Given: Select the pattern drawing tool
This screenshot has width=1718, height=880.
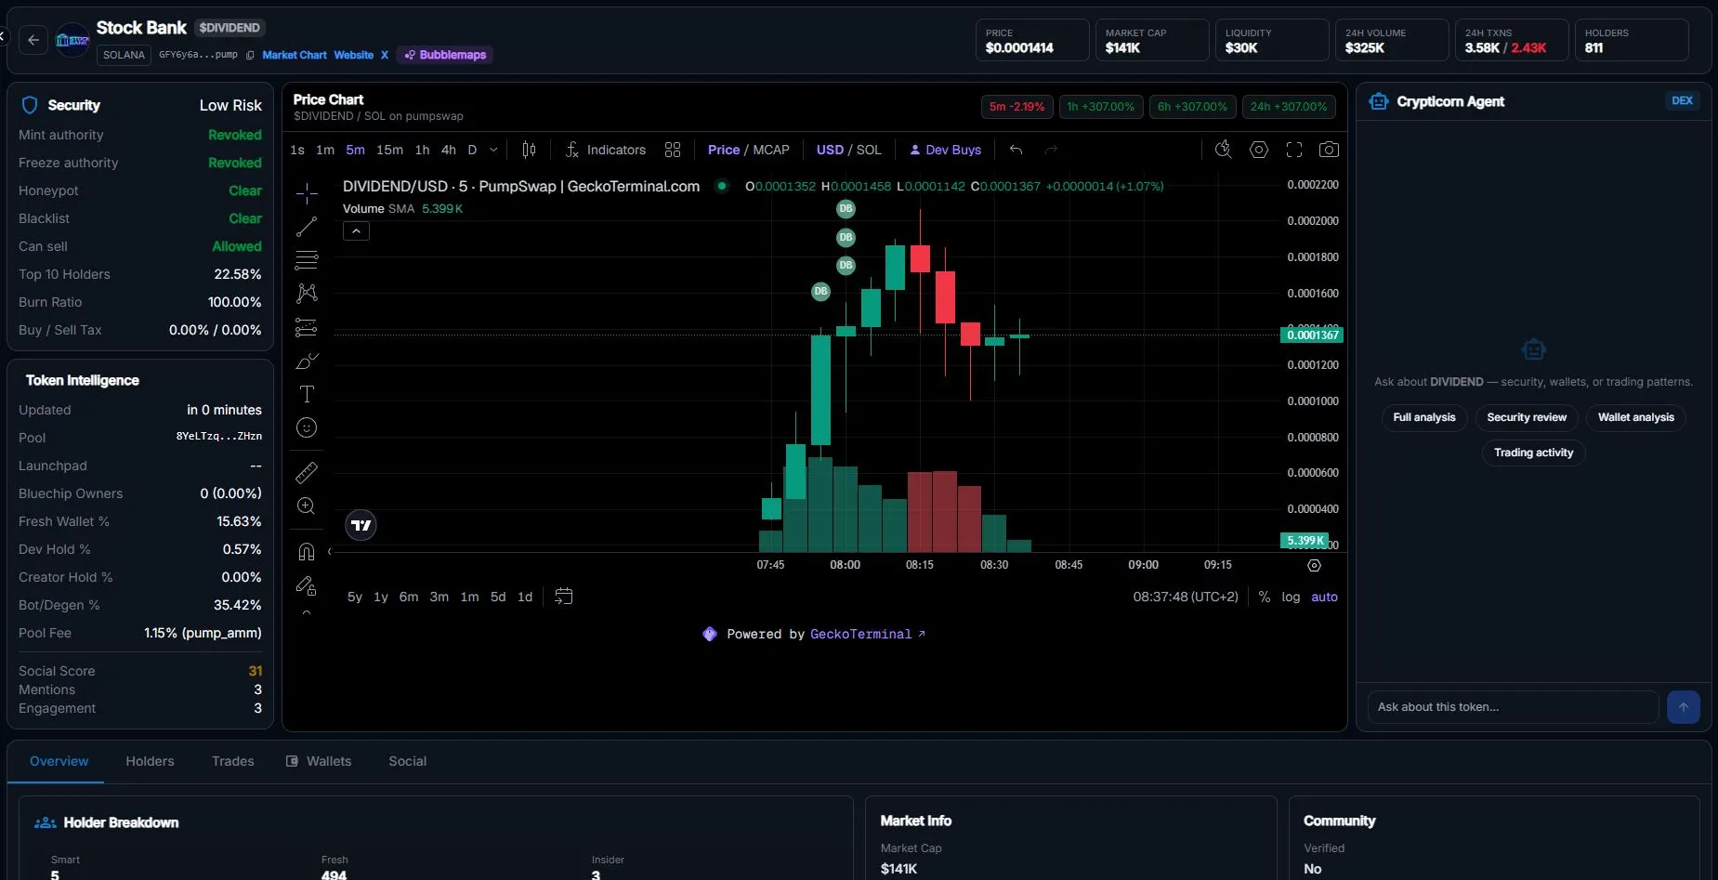Looking at the screenshot, I should pos(307,294).
